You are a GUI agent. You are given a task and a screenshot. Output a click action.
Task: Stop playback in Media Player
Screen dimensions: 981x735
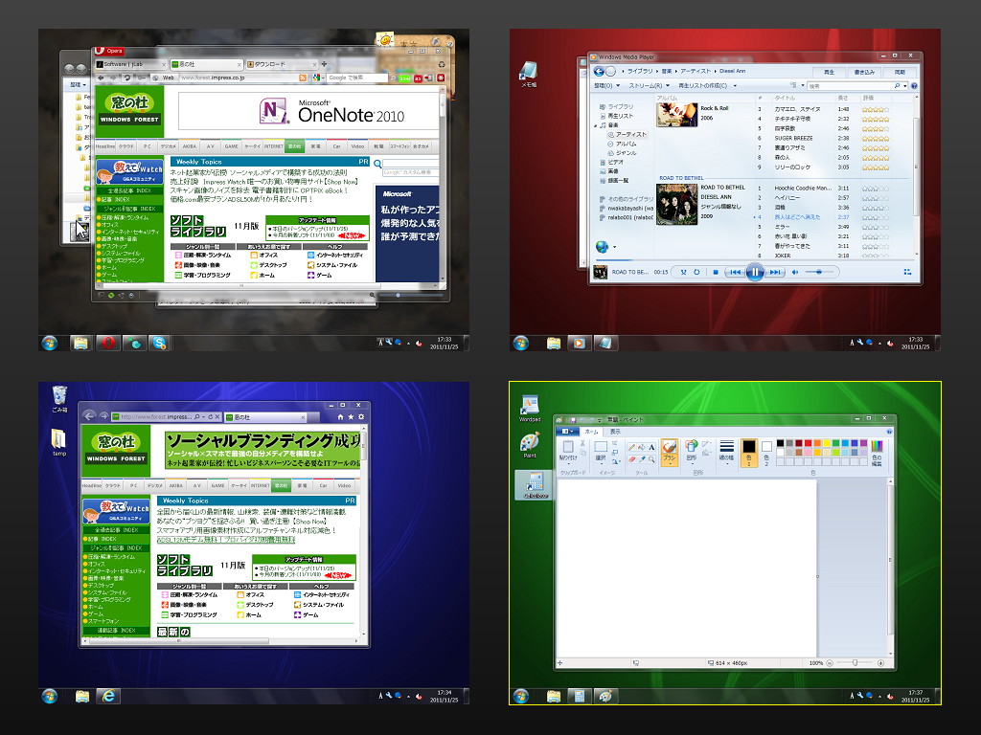coord(716,272)
